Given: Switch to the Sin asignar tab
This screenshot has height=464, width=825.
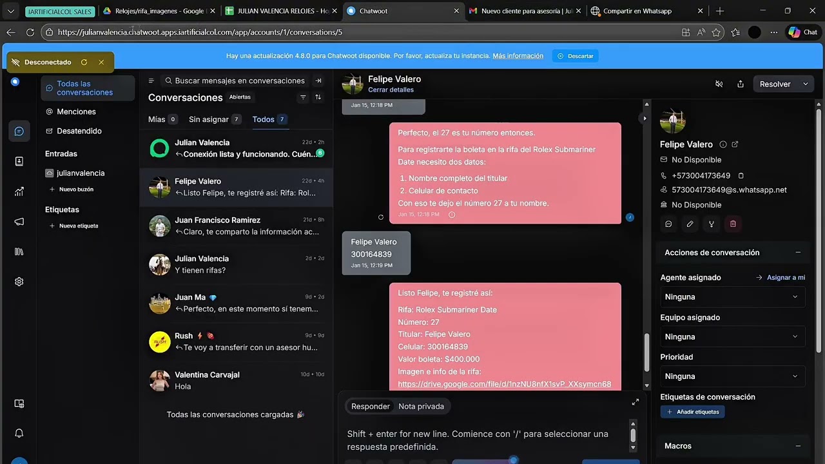Looking at the screenshot, I should tap(215, 119).
